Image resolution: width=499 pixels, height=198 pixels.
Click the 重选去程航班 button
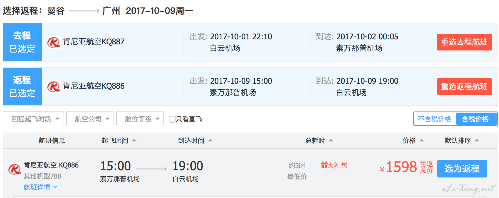pos(464,42)
